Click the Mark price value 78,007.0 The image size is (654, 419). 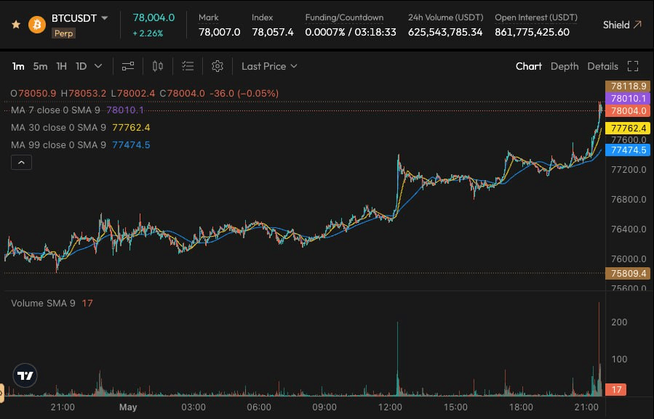click(x=220, y=32)
